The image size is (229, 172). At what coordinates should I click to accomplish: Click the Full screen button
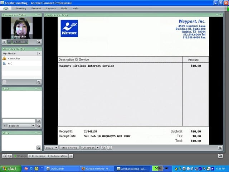click(x=88, y=148)
